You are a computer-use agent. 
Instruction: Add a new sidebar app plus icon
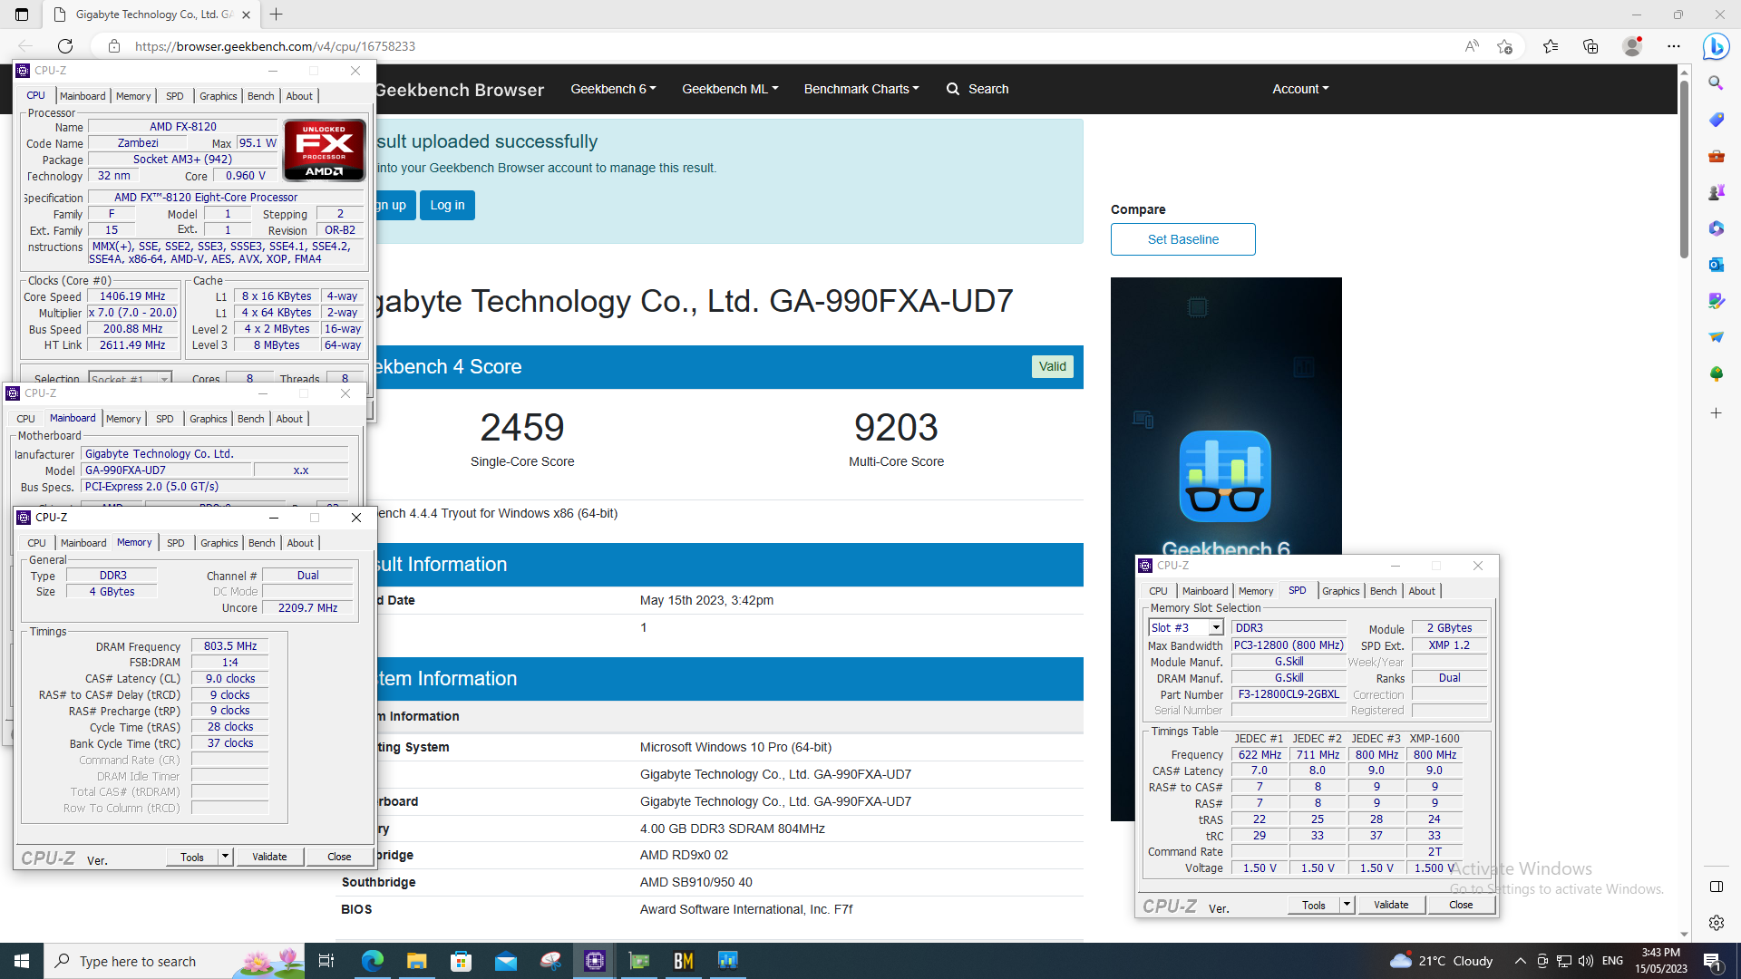click(1716, 413)
